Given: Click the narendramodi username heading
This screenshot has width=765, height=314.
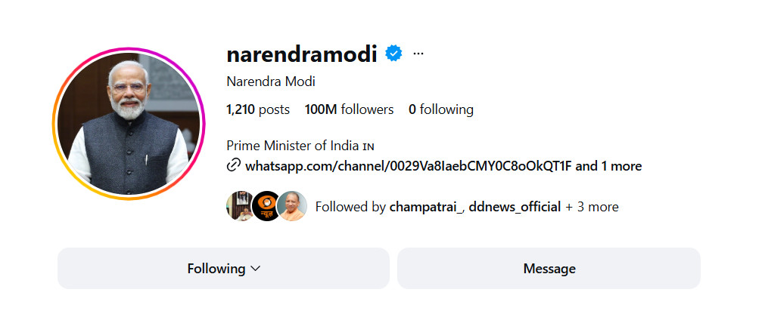Looking at the screenshot, I should point(301,54).
